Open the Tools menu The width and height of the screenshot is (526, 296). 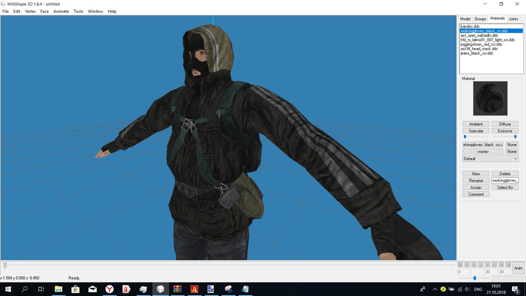[78, 11]
